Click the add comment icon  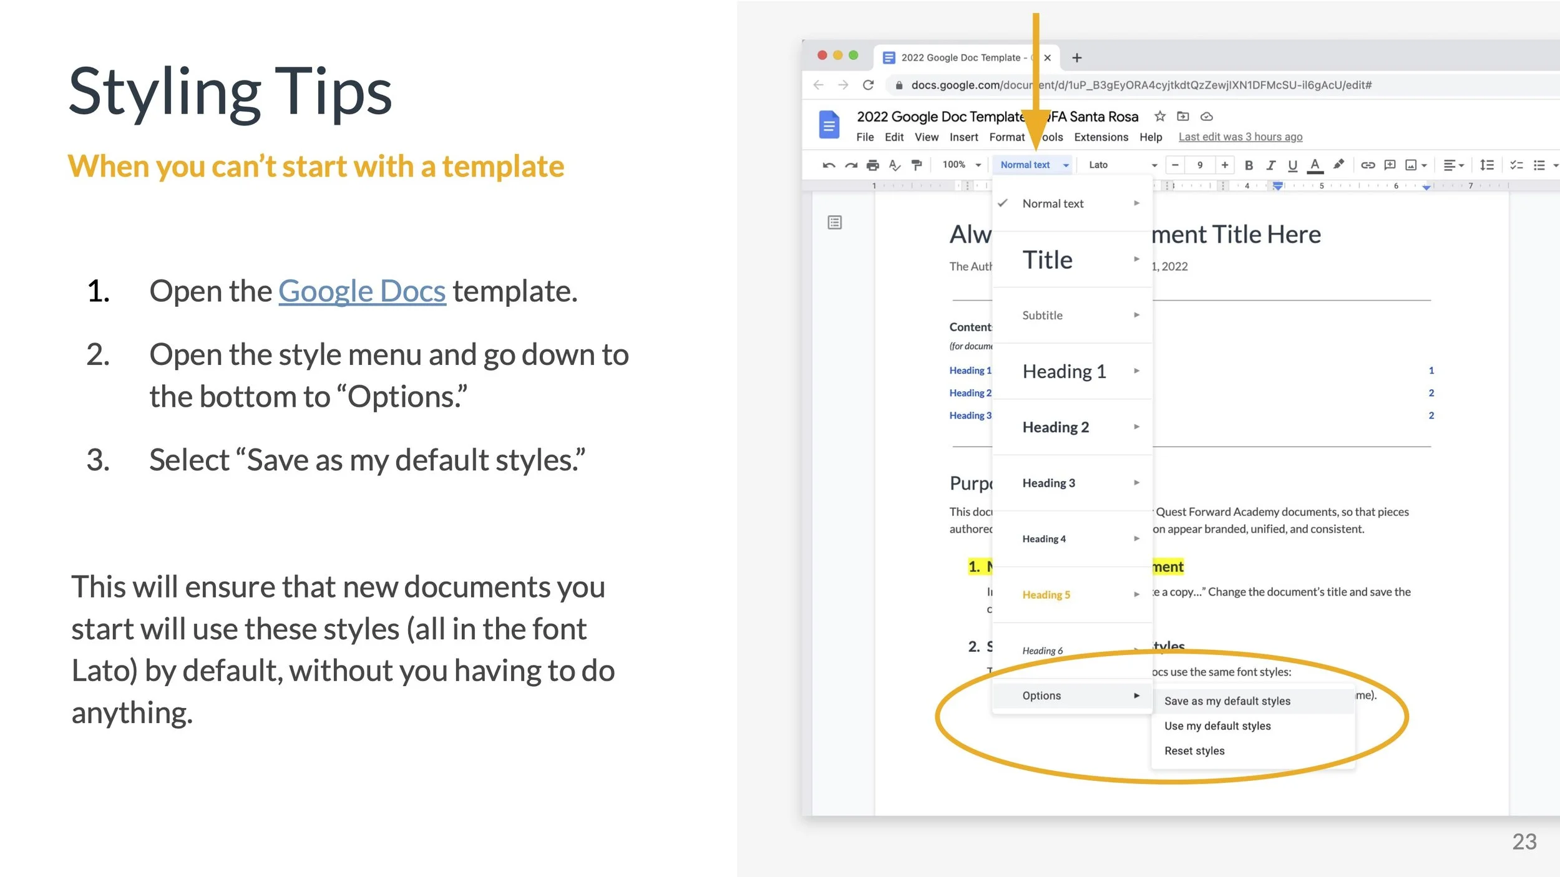tap(1390, 165)
